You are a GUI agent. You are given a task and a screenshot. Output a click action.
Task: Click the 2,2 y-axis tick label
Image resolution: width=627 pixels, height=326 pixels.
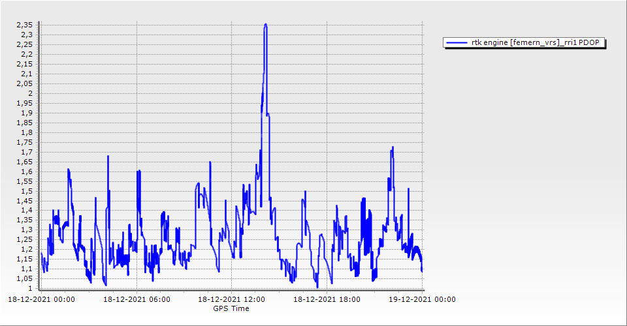click(x=25, y=54)
